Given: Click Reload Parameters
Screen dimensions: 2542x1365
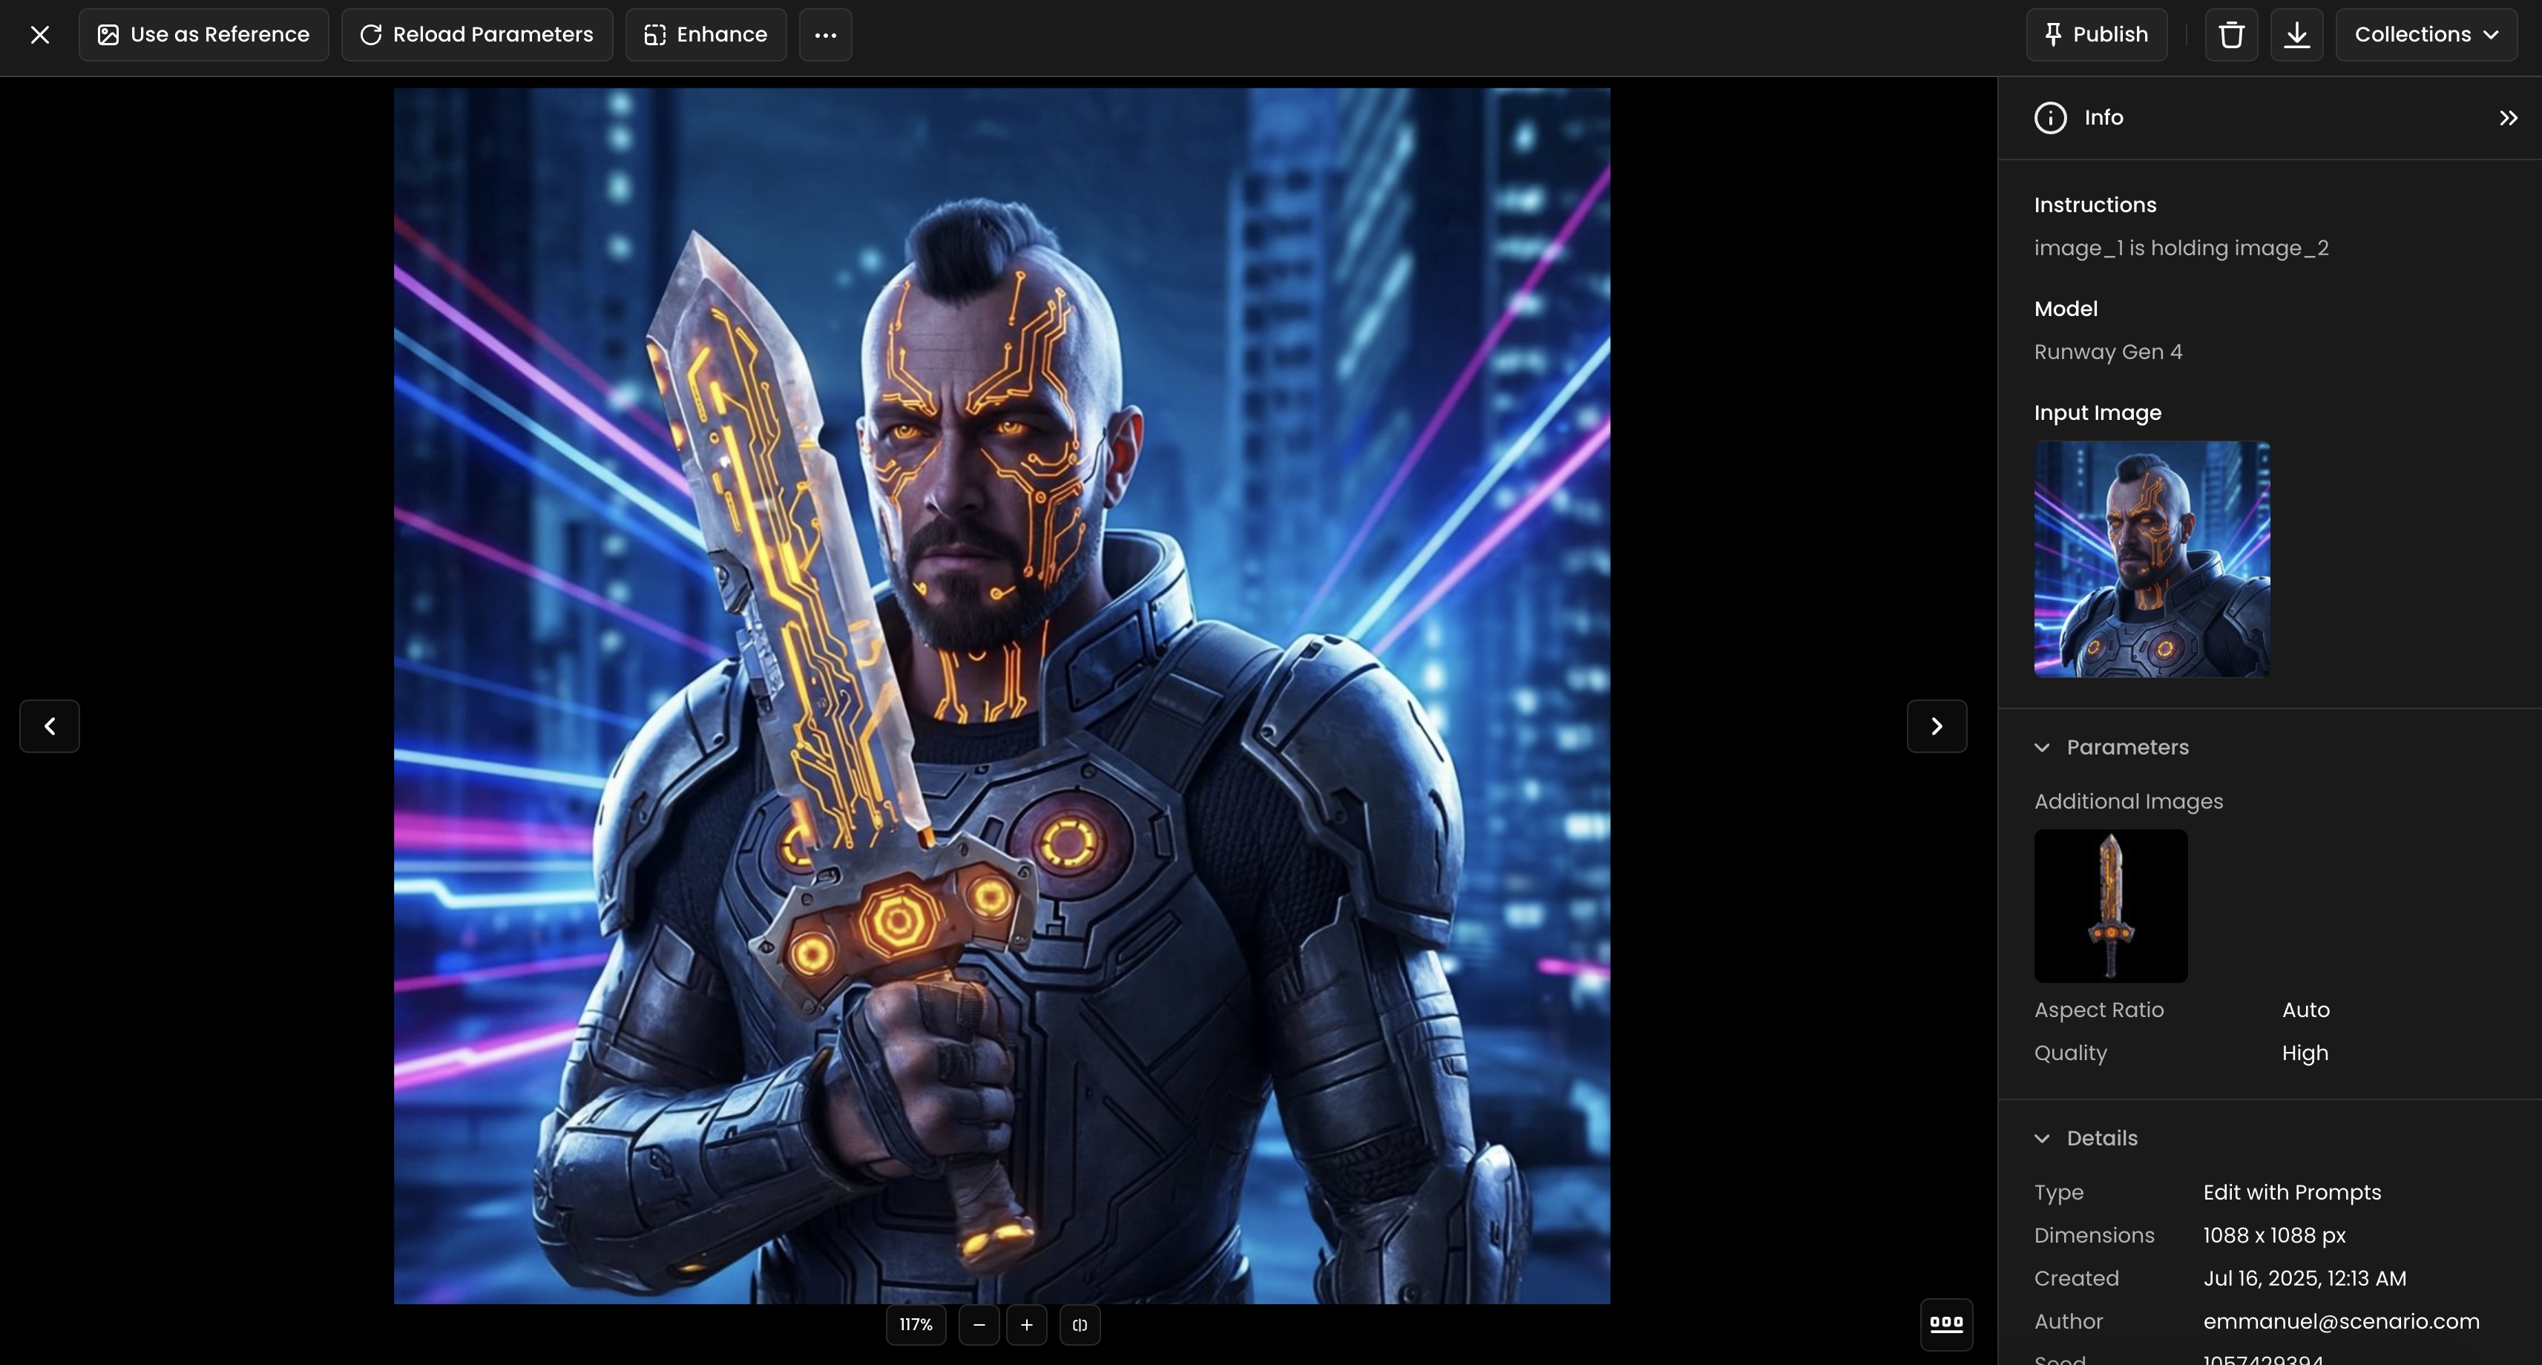Looking at the screenshot, I should 476,36.
